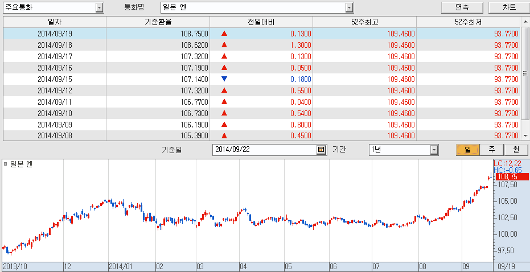530x272 pixels.
Task: Click the 일자 column header
Action: [x=55, y=22]
